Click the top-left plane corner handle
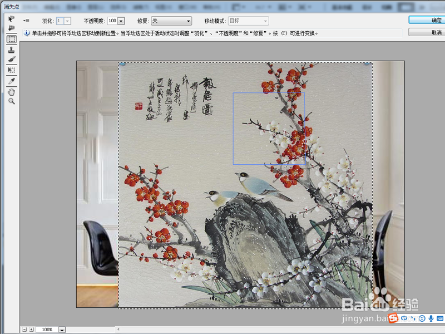The height and width of the screenshot is (334, 445). pyautogui.click(x=122, y=63)
